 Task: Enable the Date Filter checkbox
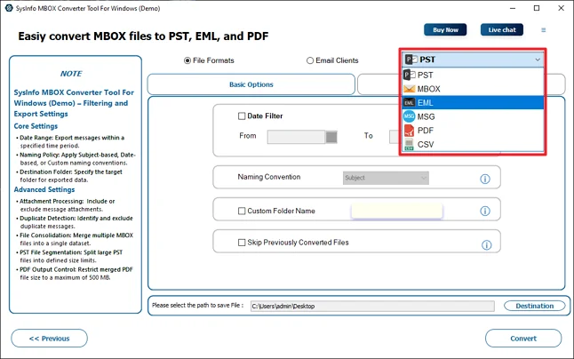coord(242,116)
